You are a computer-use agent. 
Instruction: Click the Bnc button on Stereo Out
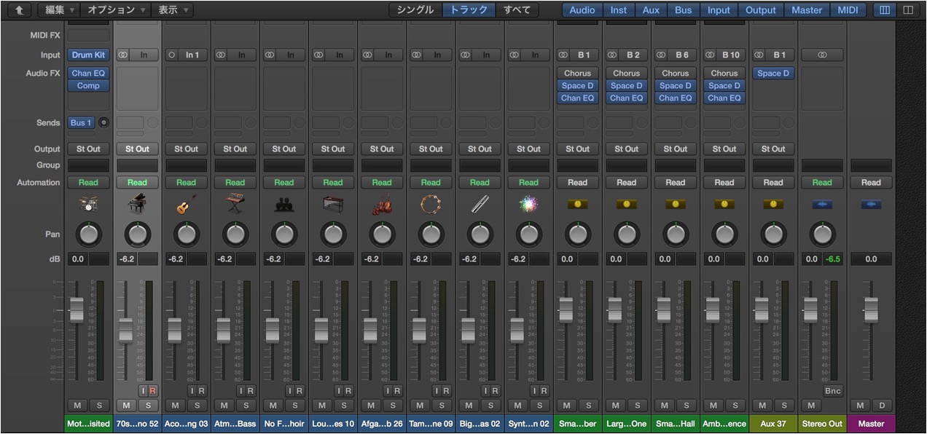832,391
